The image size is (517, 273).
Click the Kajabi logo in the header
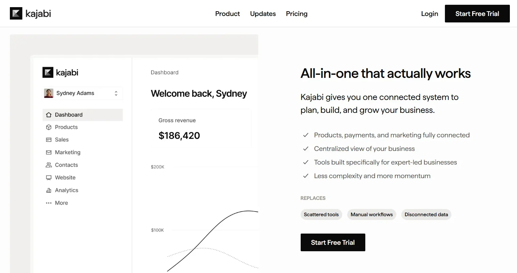coord(30,14)
